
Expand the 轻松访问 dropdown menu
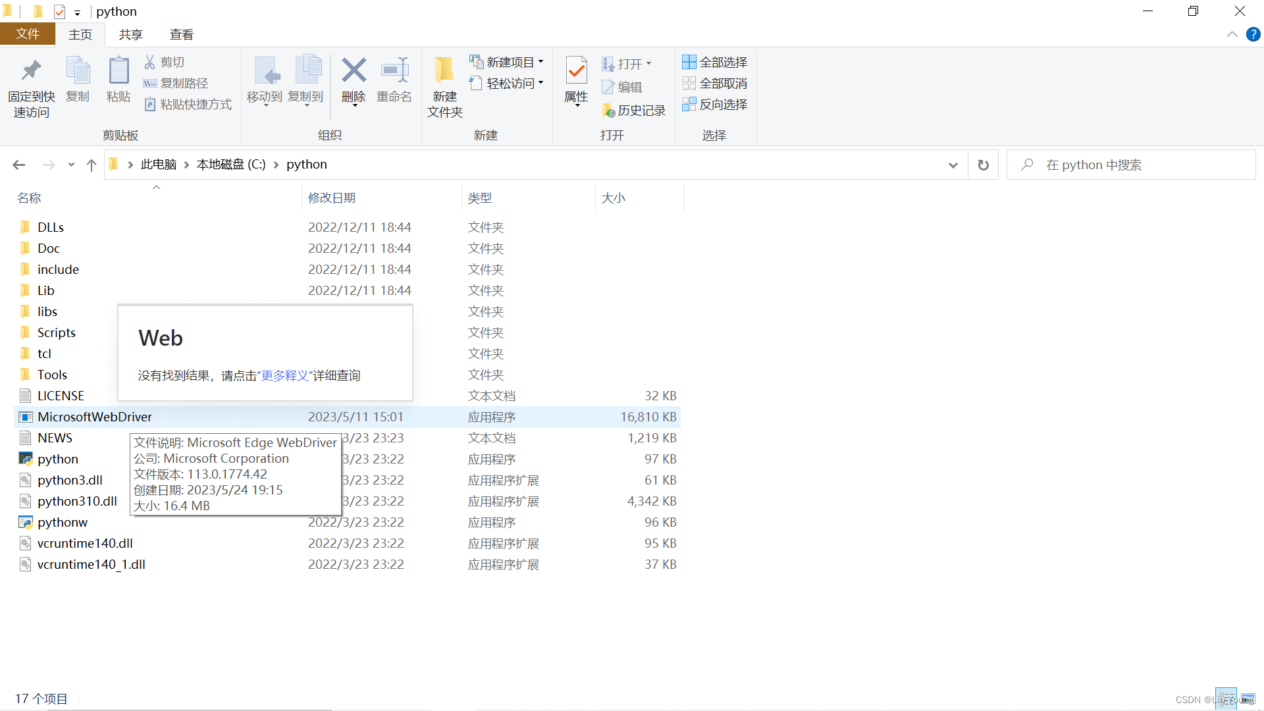tap(541, 83)
